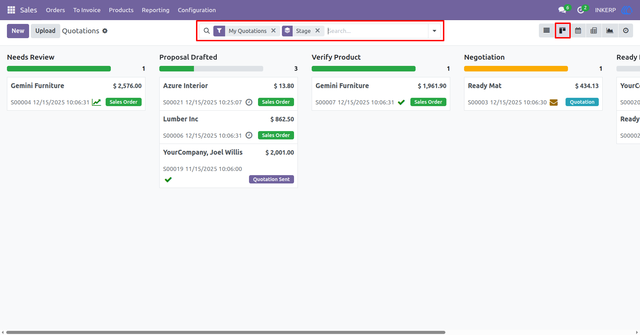Viewport: 640px width, 335px height.
Task: Click the clock activity icon on S00021
Action: click(249, 102)
